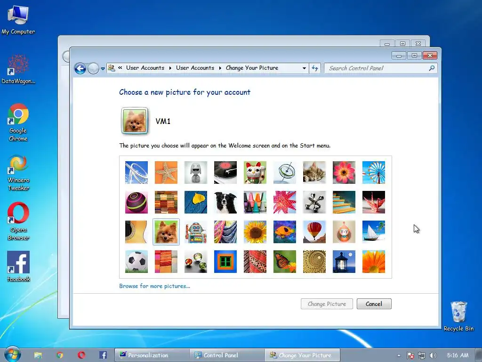
Task: Choose the orange fish picture
Action: pos(285,232)
